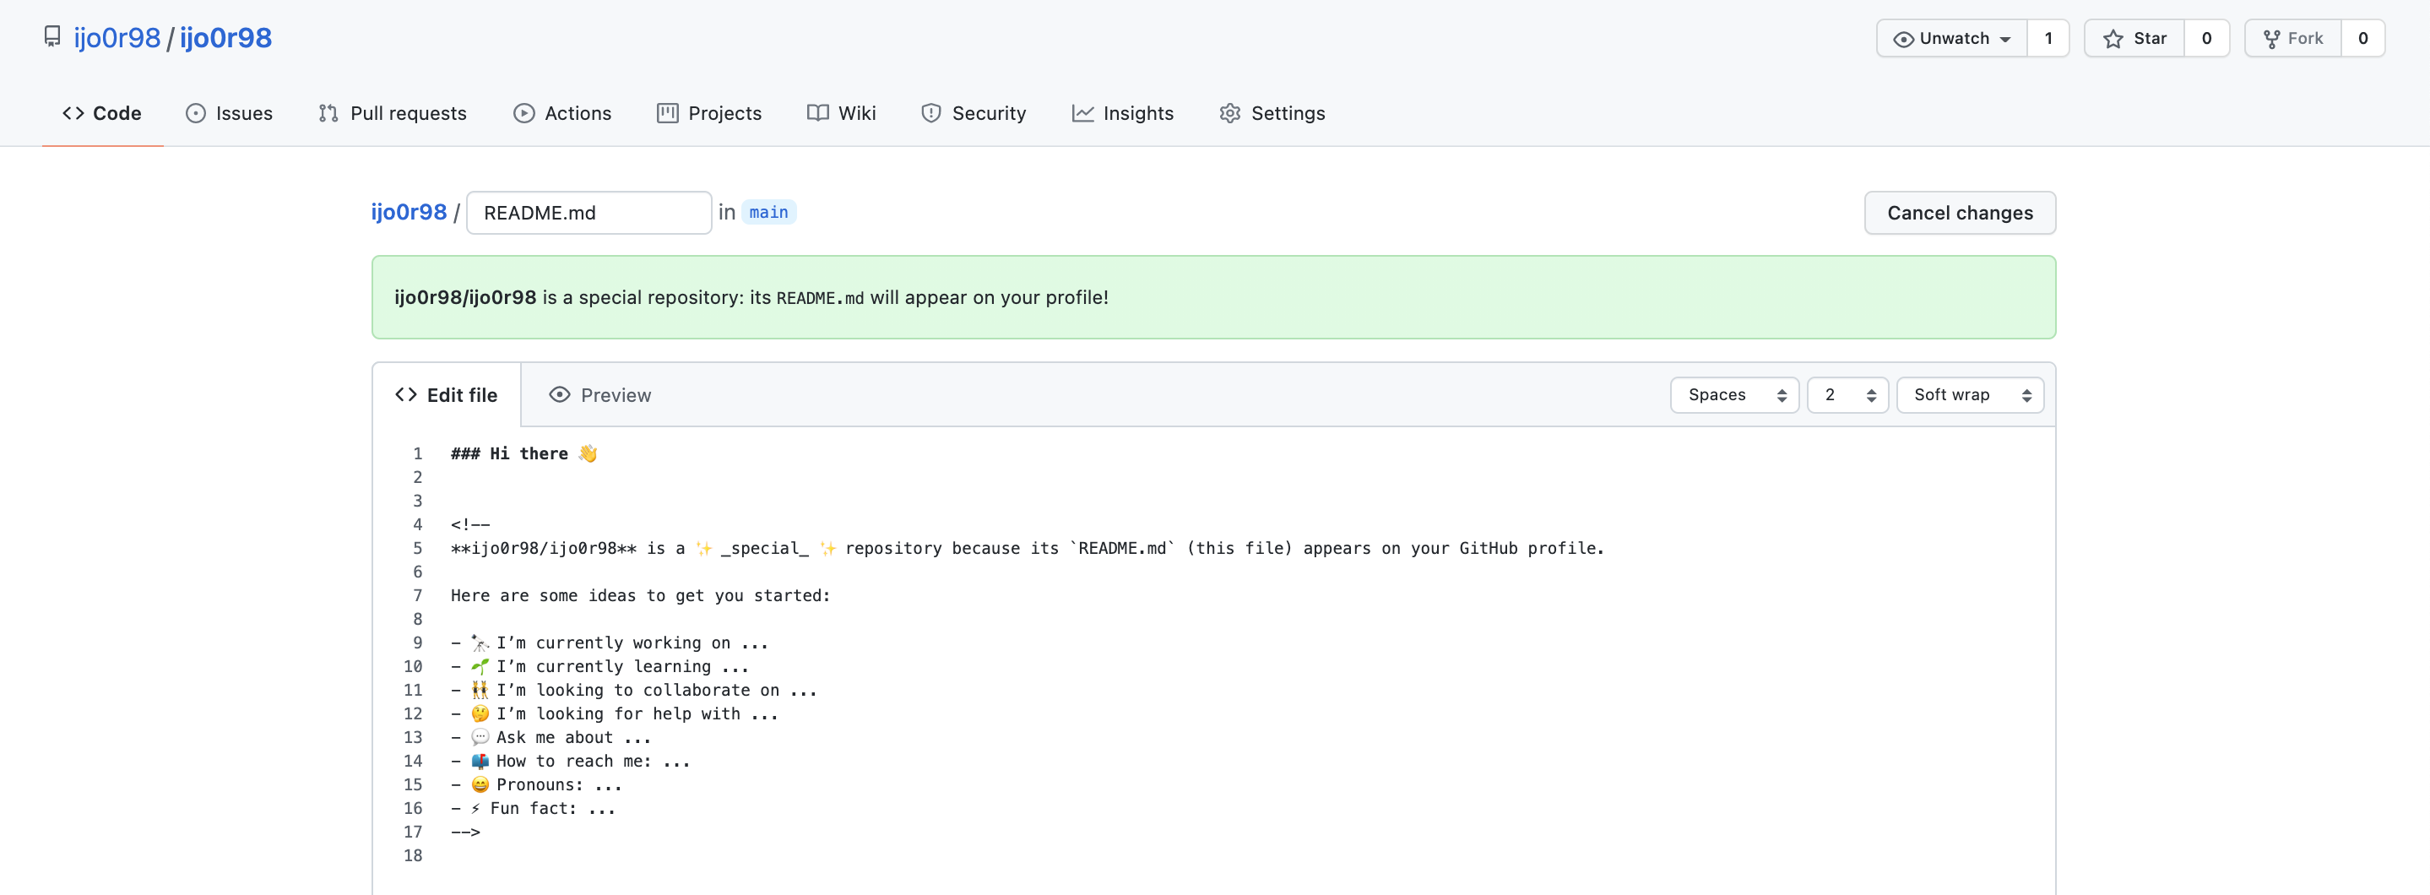Click the Pull requests branch icon
The image size is (2430, 895).
click(328, 113)
